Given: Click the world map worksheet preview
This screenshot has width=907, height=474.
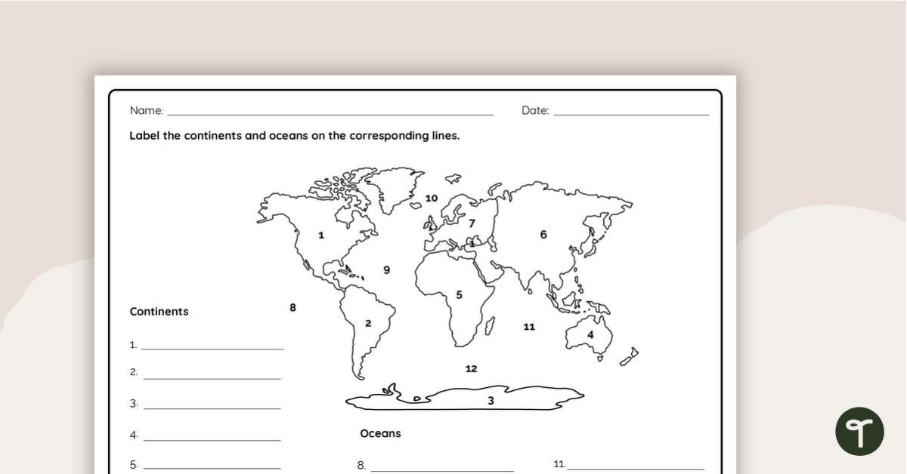Looking at the screenshot, I should [x=415, y=275].
